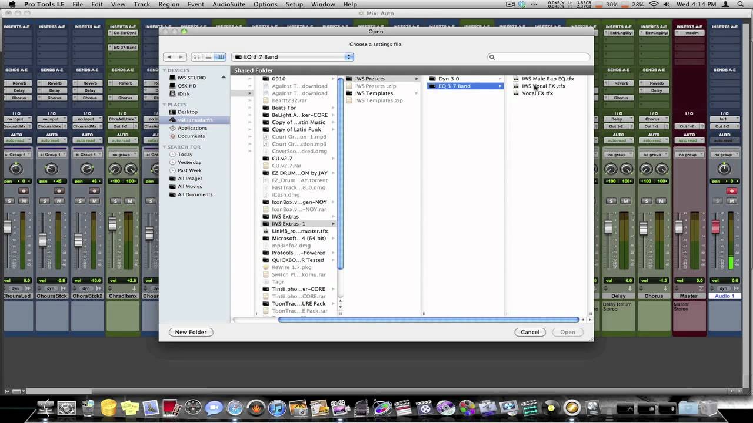This screenshot has height=423, width=753.
Task: Record-enable the ChoursLed track
Action: point(24,191)
